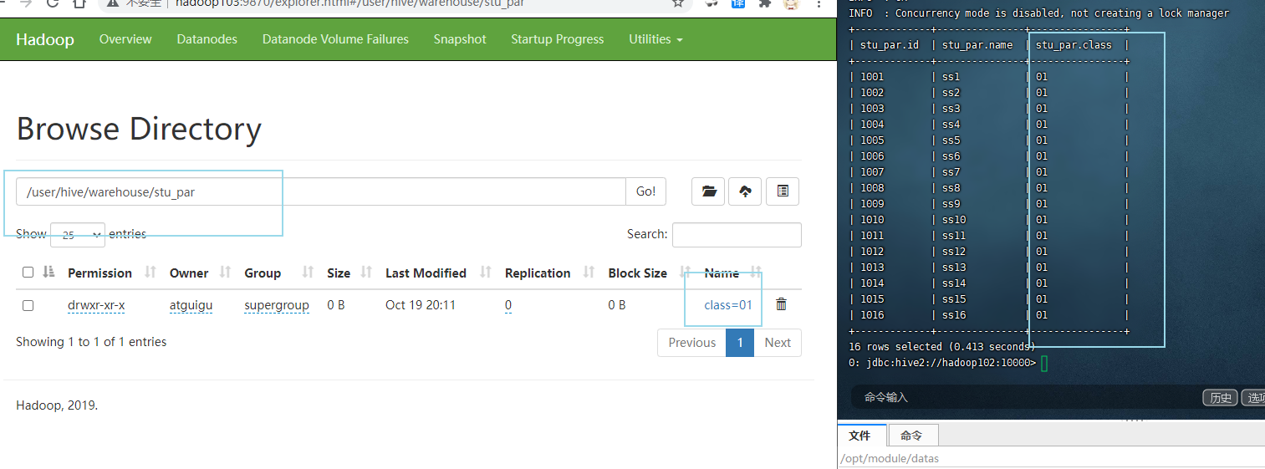Tick the select-all checkbox in the table header
Viewport: 1265px width, 469px height.
28,273
